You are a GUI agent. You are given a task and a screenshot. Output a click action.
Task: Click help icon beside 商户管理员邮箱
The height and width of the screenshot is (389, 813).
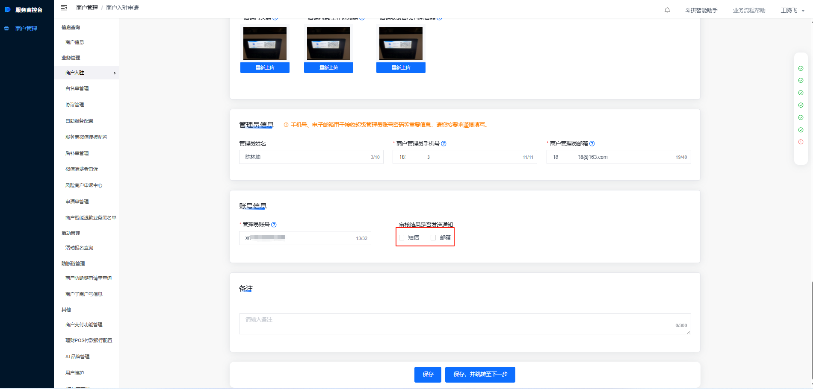coord(592,143)
